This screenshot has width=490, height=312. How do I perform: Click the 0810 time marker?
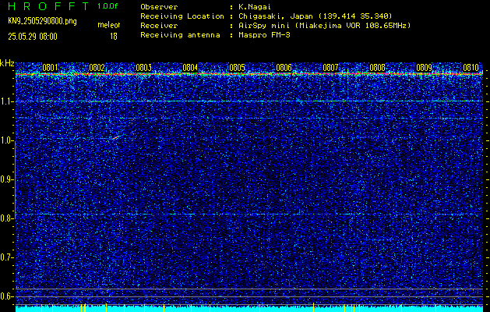(471, 68)
